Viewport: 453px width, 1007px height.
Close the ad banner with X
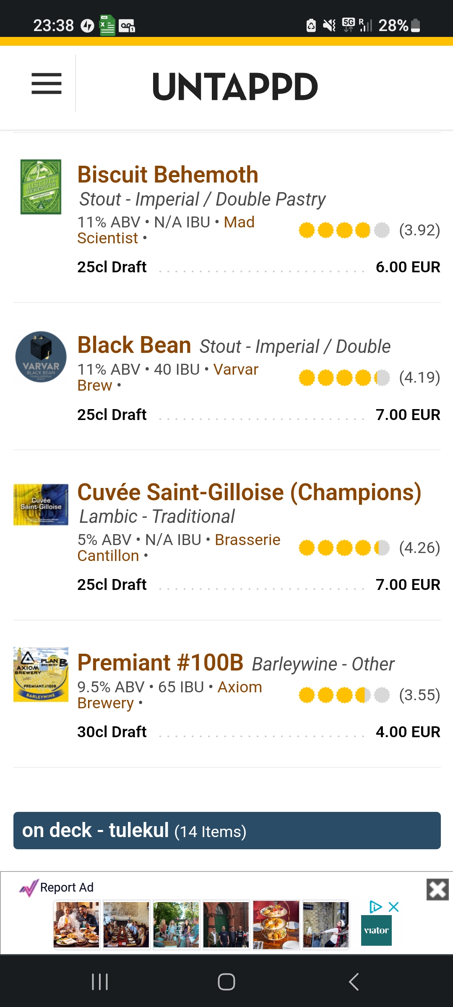(x=437, y=890)
